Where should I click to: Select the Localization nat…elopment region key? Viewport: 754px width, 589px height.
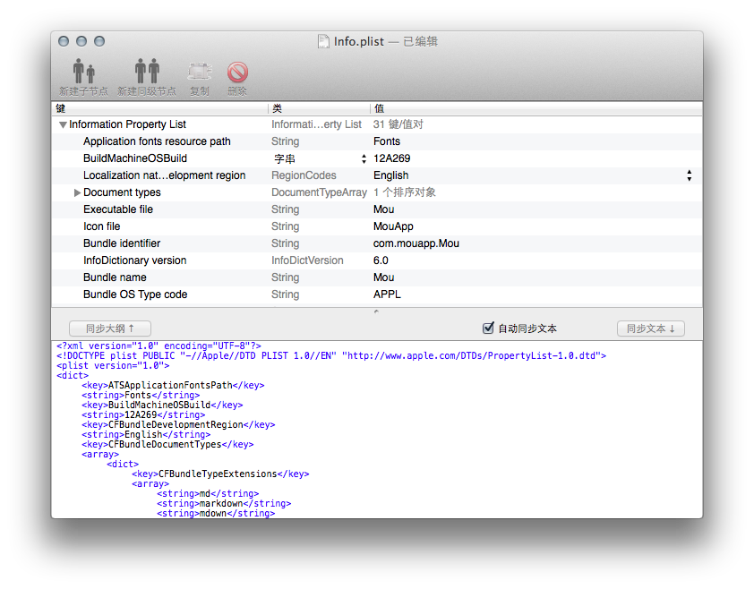(165, 175)
